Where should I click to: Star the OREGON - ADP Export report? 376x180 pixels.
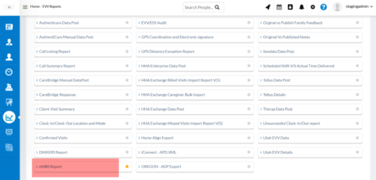[x=249, y=166]
